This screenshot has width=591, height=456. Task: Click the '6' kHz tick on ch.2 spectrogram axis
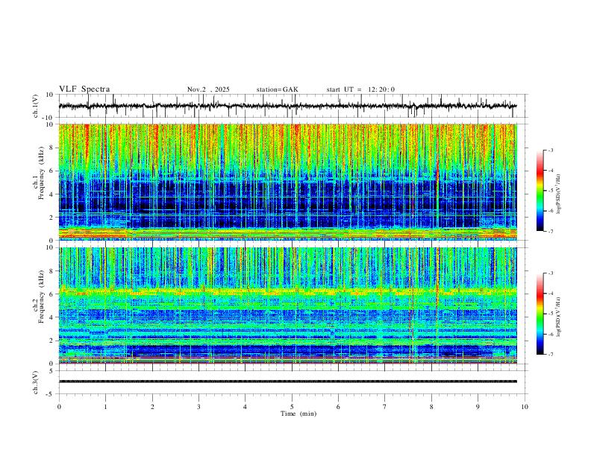[x=52, y=294]
